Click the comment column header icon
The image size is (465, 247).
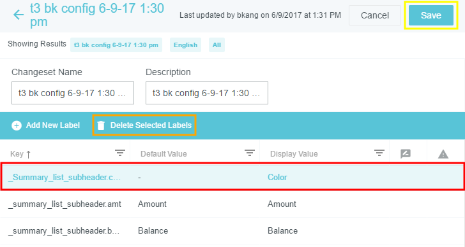point(406,153)
